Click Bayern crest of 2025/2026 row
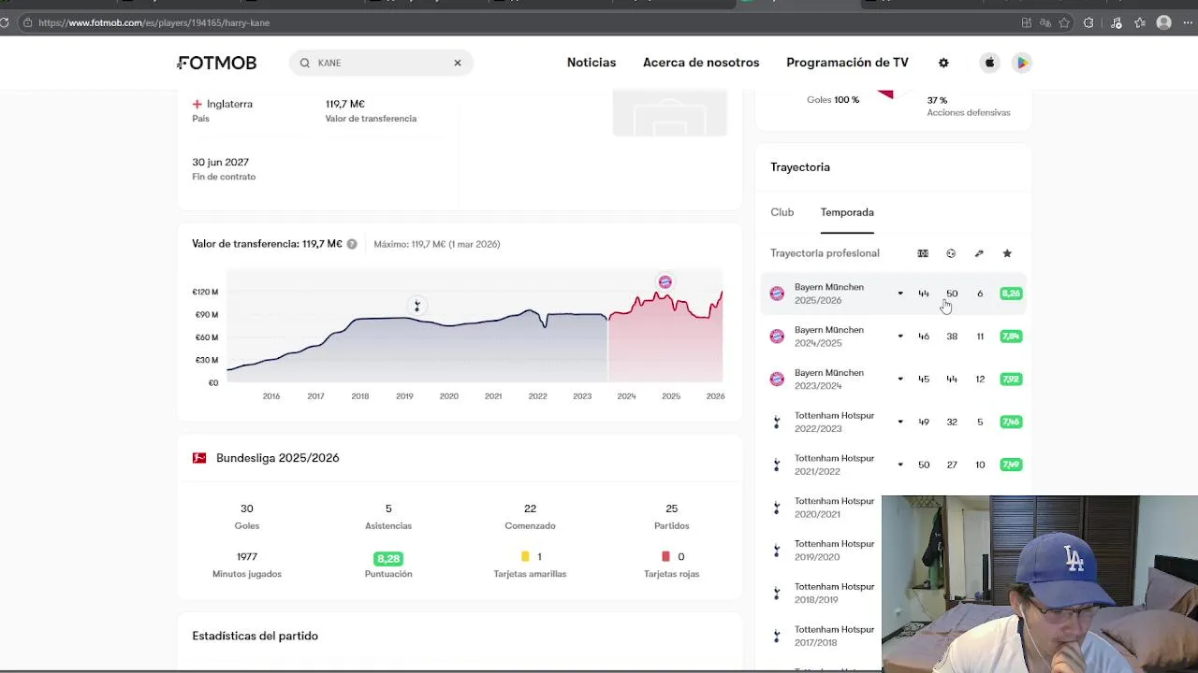This screenshot has height=673, width=1198. click(777, 294)
